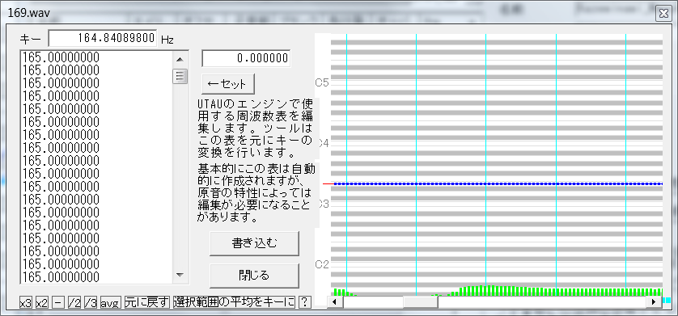Click the graph horizontal scroll right arrow
The width and height of the screenshot is (678, 316).
pos(654,301)
